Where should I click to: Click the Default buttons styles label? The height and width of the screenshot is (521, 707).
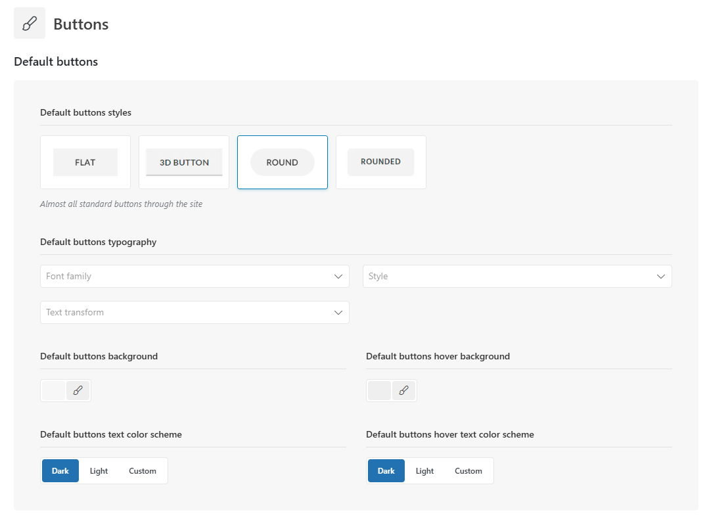(85, 112)
